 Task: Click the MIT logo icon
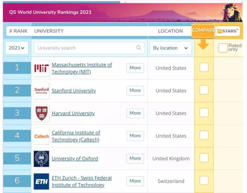tap(42, 68)
